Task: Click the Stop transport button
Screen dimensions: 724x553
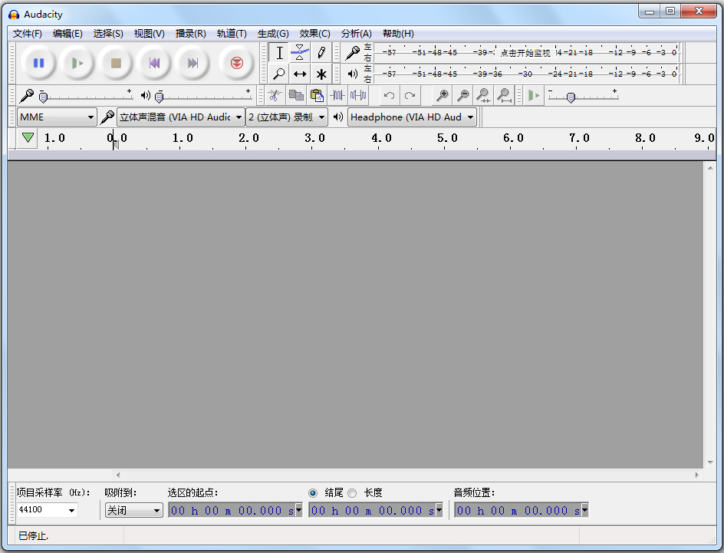Action: point(116,63)
